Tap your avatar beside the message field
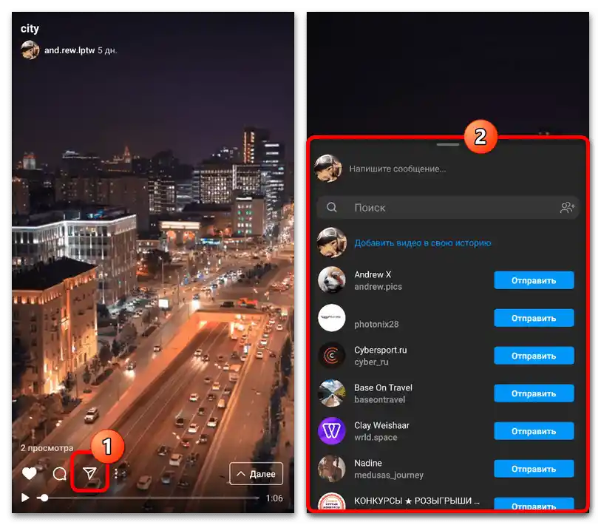This screenshot has height=525, width=601. click(328, 169)
